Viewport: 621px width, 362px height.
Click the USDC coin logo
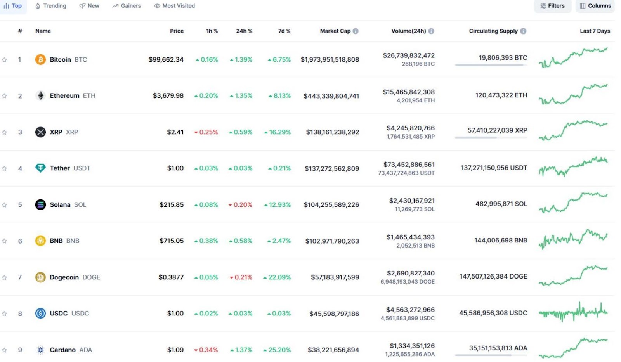pos(40,313)
